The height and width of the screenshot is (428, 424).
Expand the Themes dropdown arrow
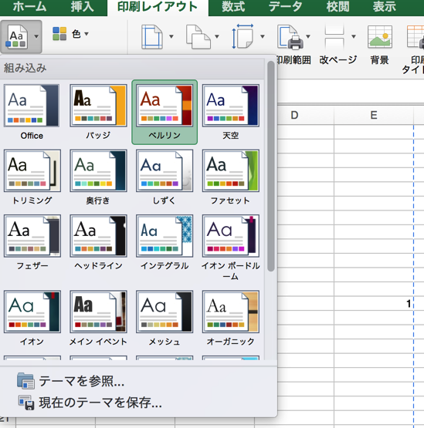(x=36, y=36)
